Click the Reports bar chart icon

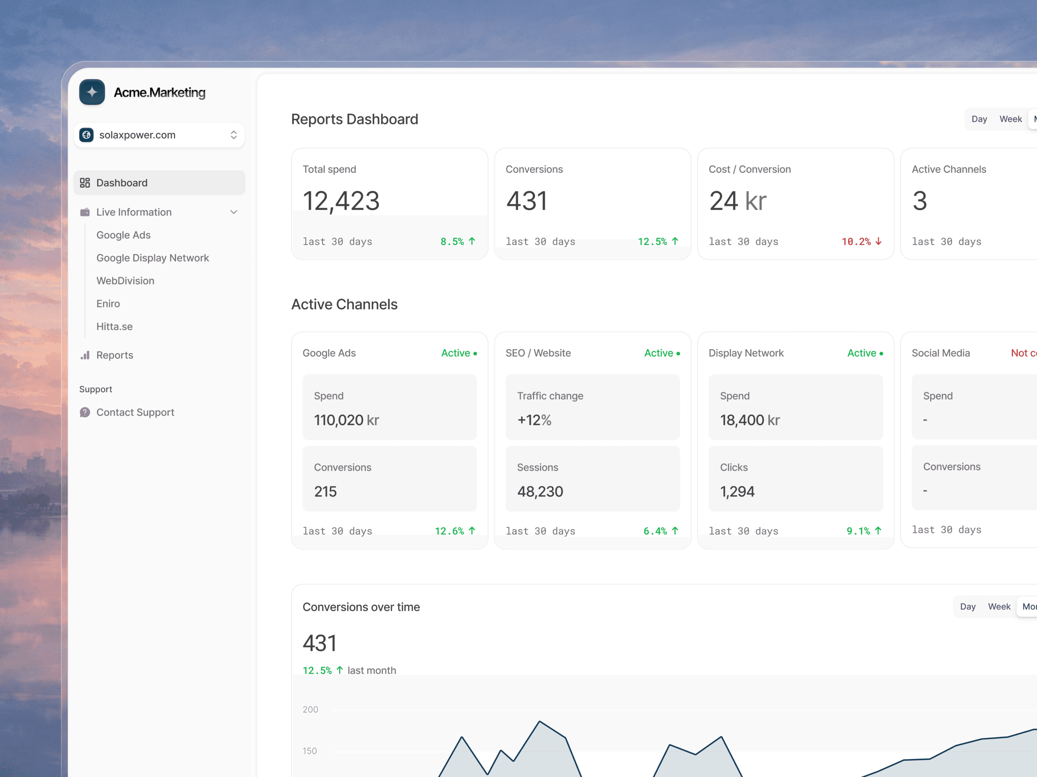85,355
